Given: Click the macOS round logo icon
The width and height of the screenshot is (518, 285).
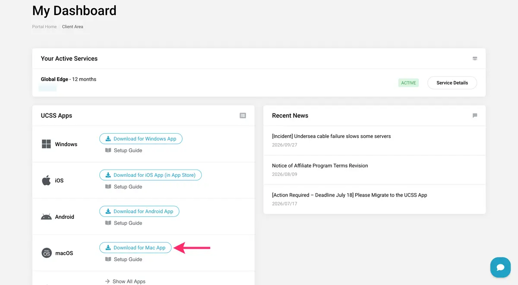Looking at the screenshot, I should tap(46, 253).
